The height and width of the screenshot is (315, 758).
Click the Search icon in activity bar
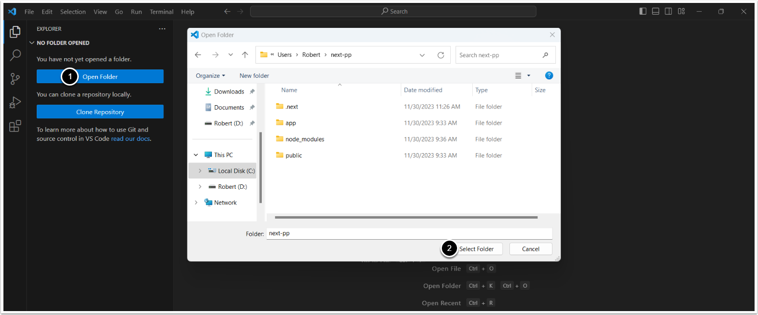point(15,55)
